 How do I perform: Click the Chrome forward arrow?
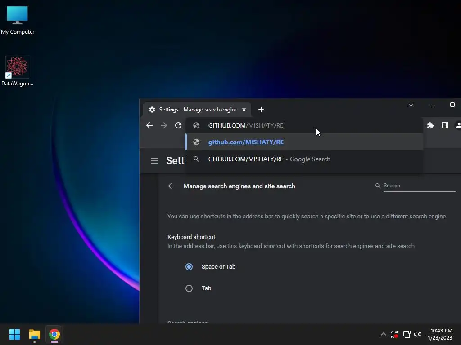coord(164,126)
